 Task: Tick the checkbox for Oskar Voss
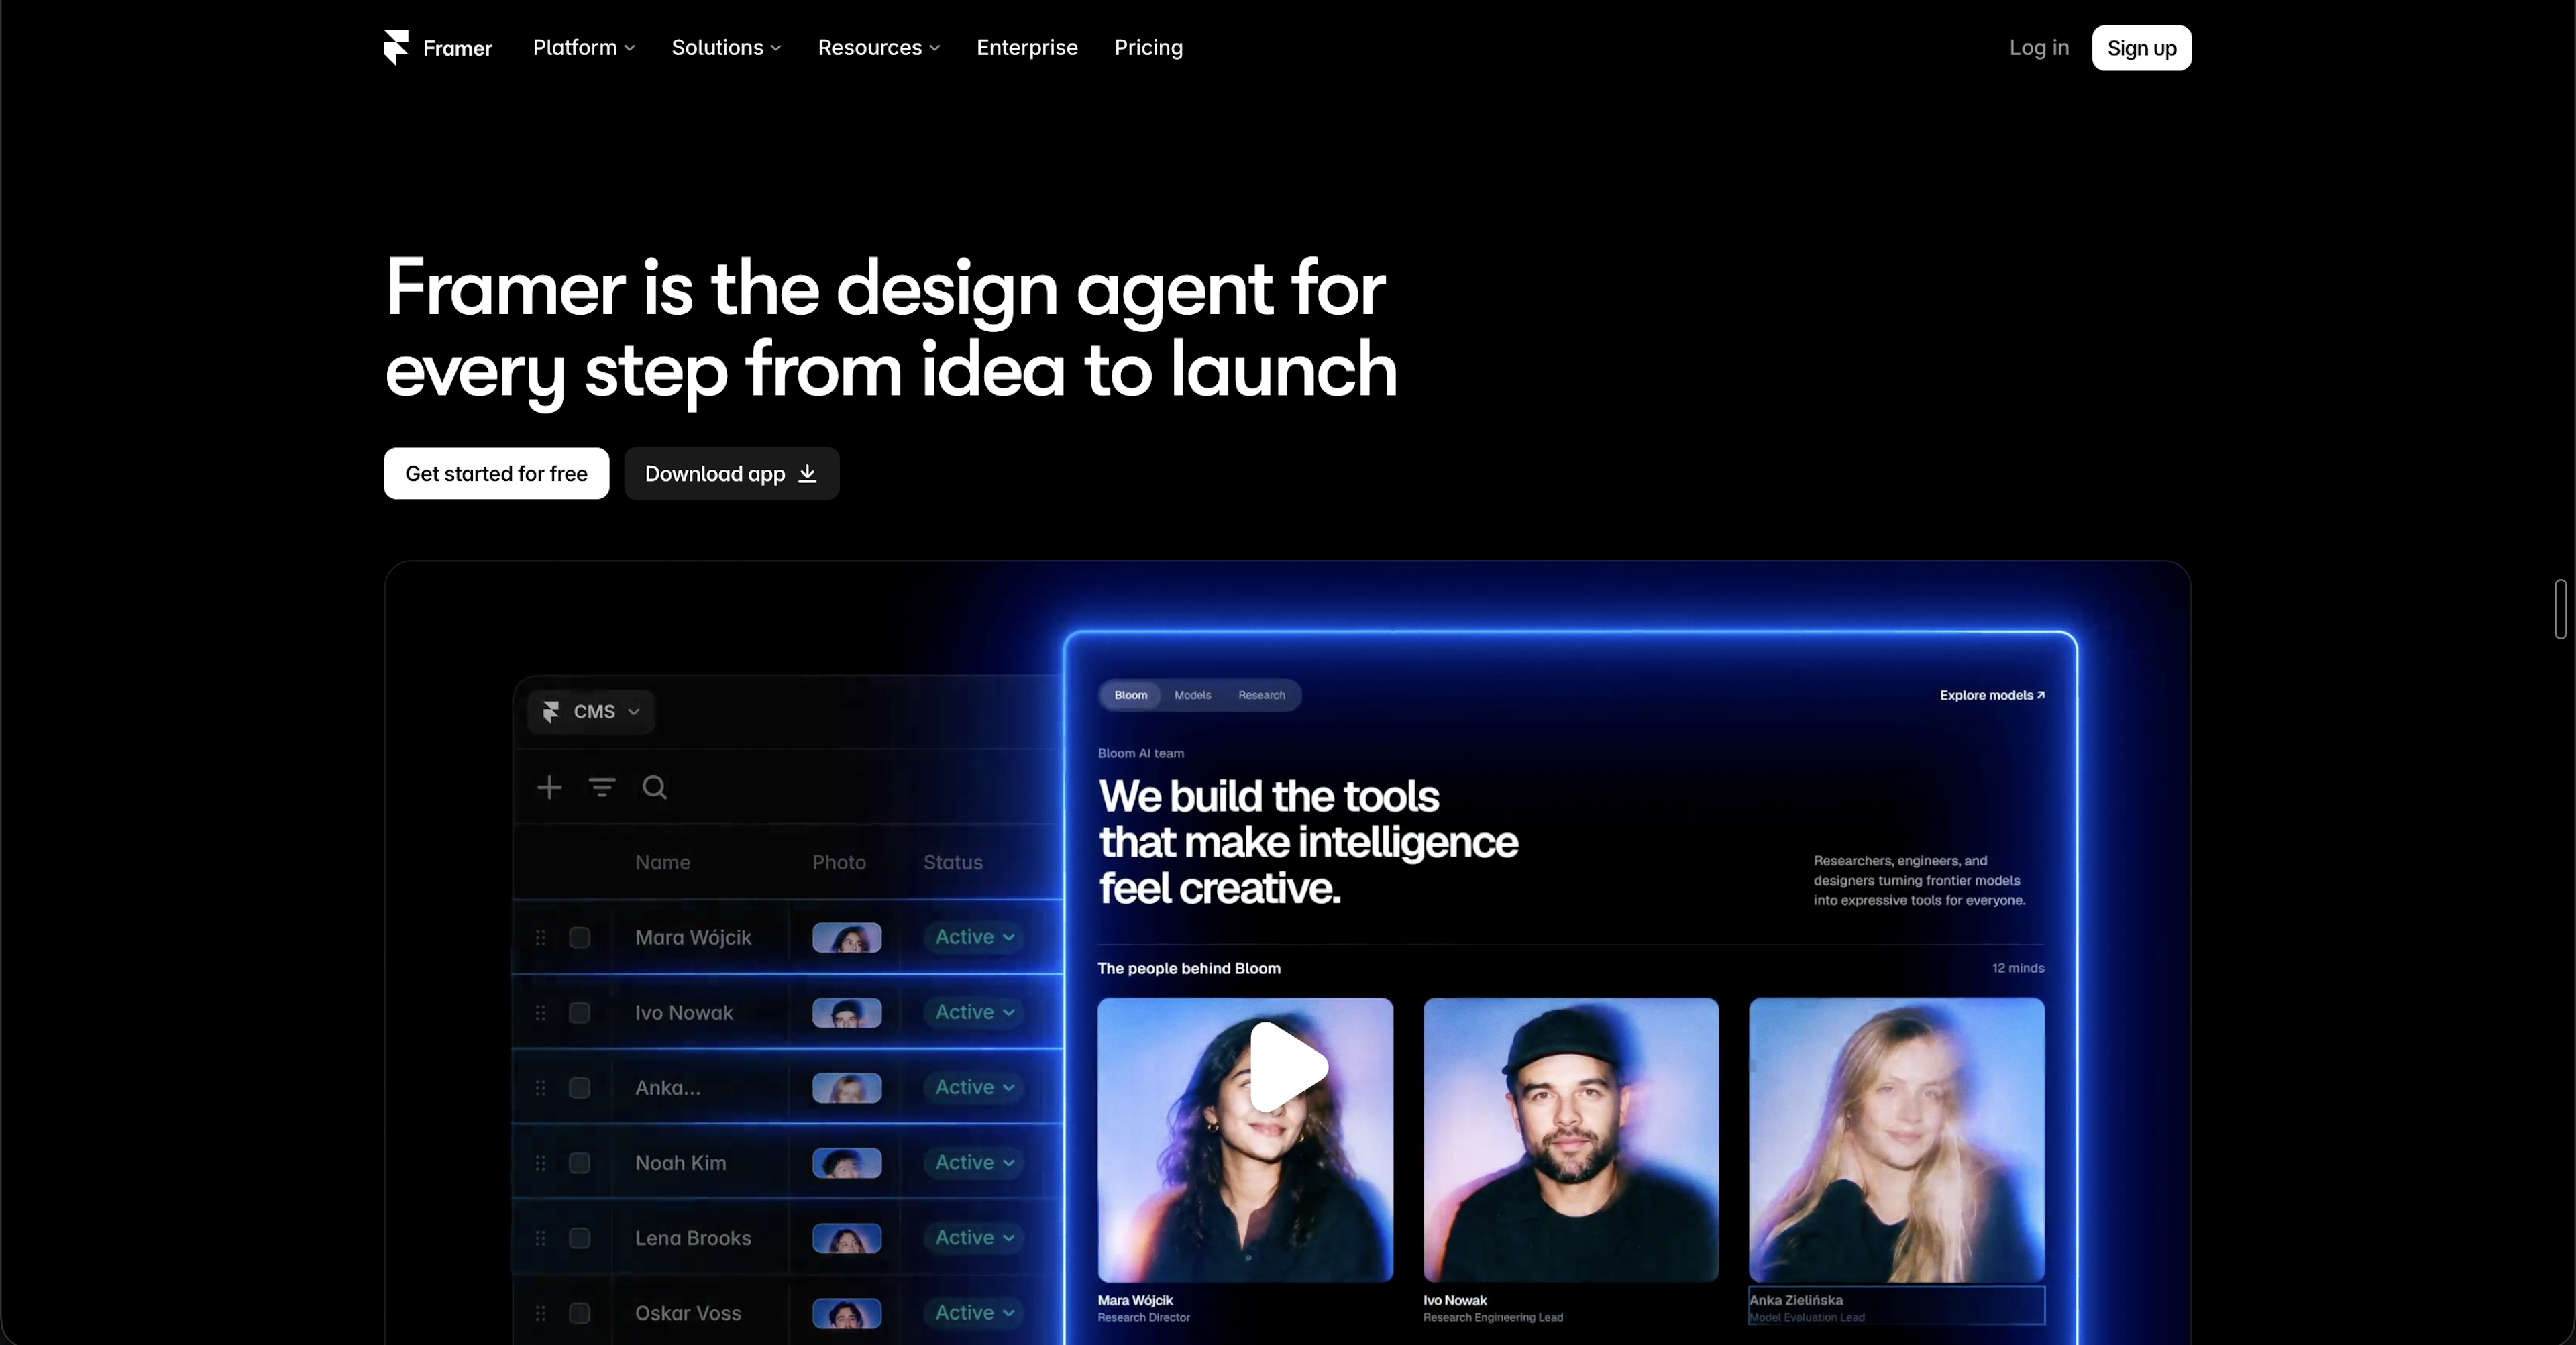click(580, 1313)
